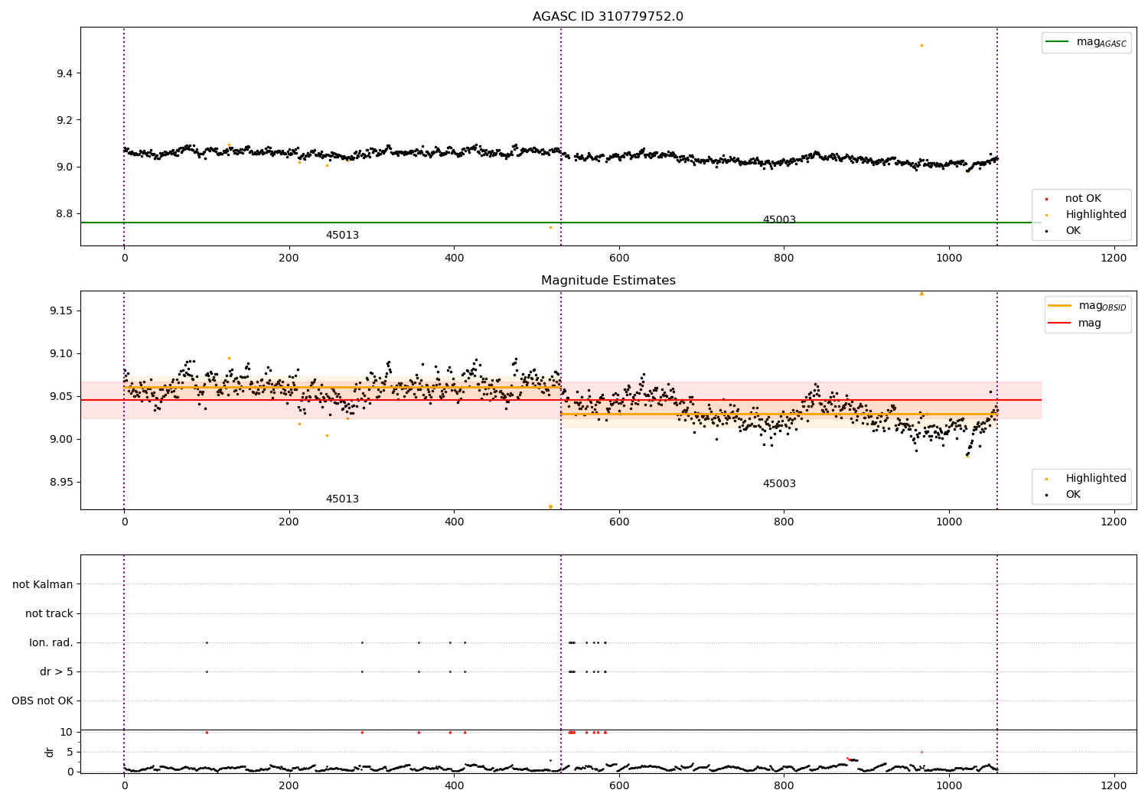
Task: Select the mag AGASC legend entry in top plot
Action: click(1086, 42)
